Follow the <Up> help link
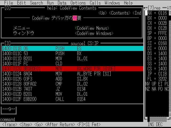This screenshot has height=128, width=171. [x=103, y=13]
